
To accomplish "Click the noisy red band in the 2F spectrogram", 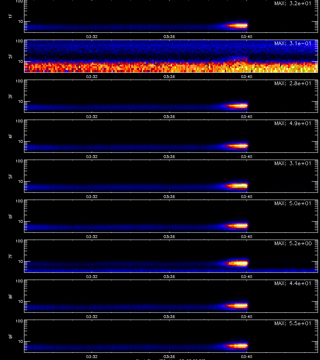I will pyautogui.click(x=171, y=67).
